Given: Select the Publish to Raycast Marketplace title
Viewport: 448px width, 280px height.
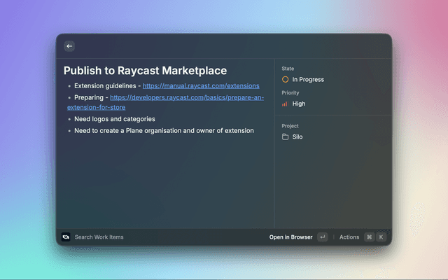Looking at the screenshot, I should click(x=145, y=71).
